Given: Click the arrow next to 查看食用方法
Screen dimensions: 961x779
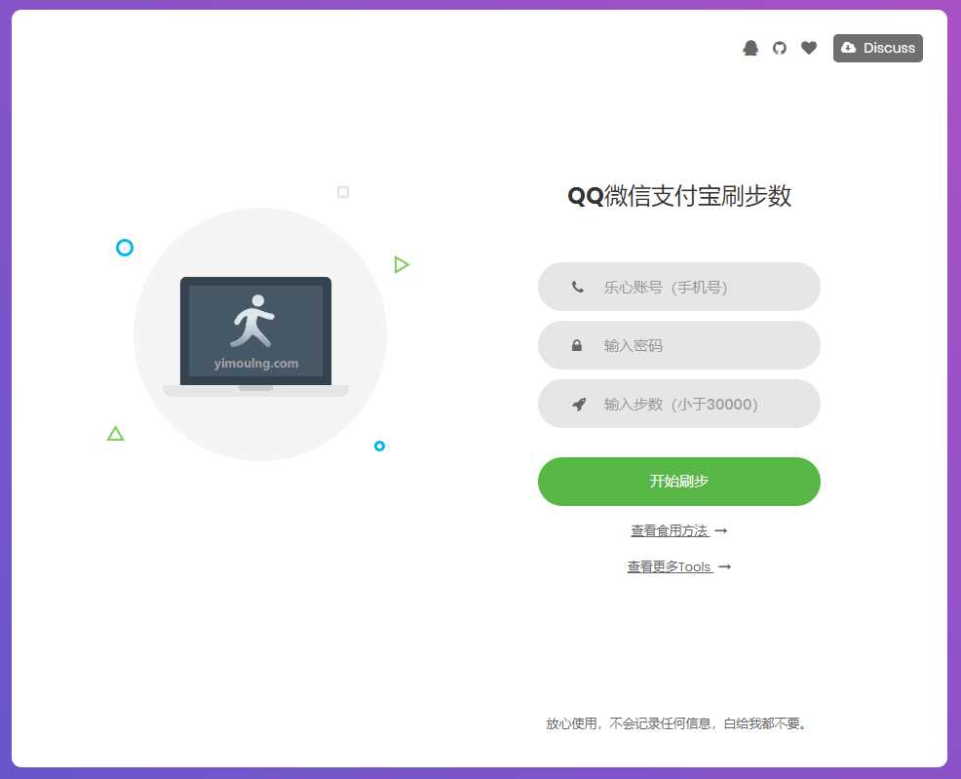Looking at the screenshot, I should point(720,529).
